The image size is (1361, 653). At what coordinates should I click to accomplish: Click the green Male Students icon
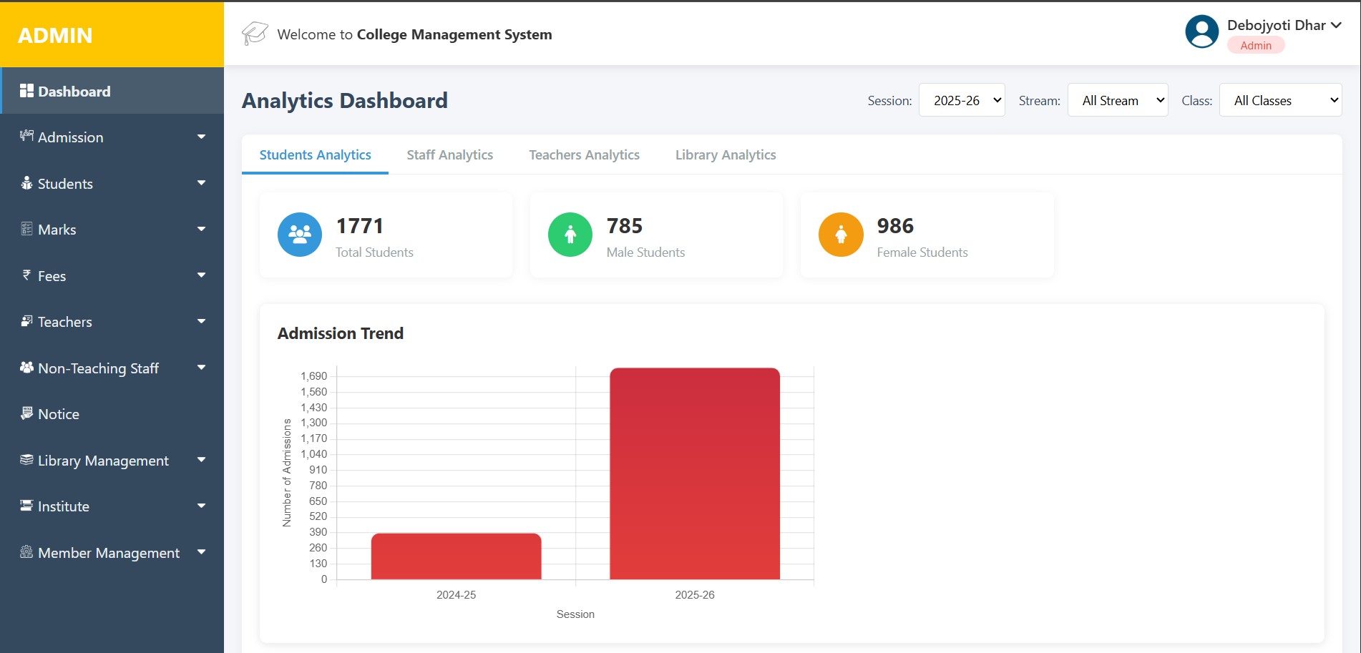tap(570, 235)
